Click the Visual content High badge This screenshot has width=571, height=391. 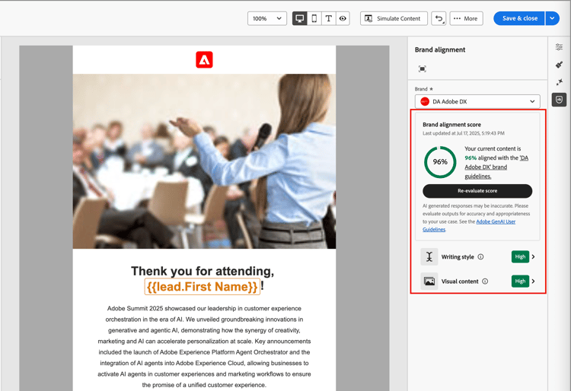[520, 281]
